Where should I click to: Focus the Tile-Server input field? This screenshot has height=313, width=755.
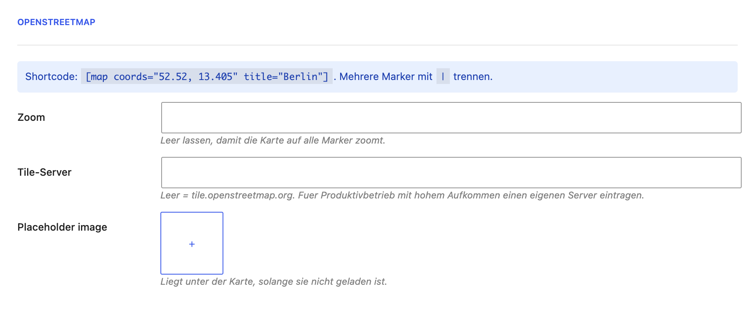(x=451, y=173)
